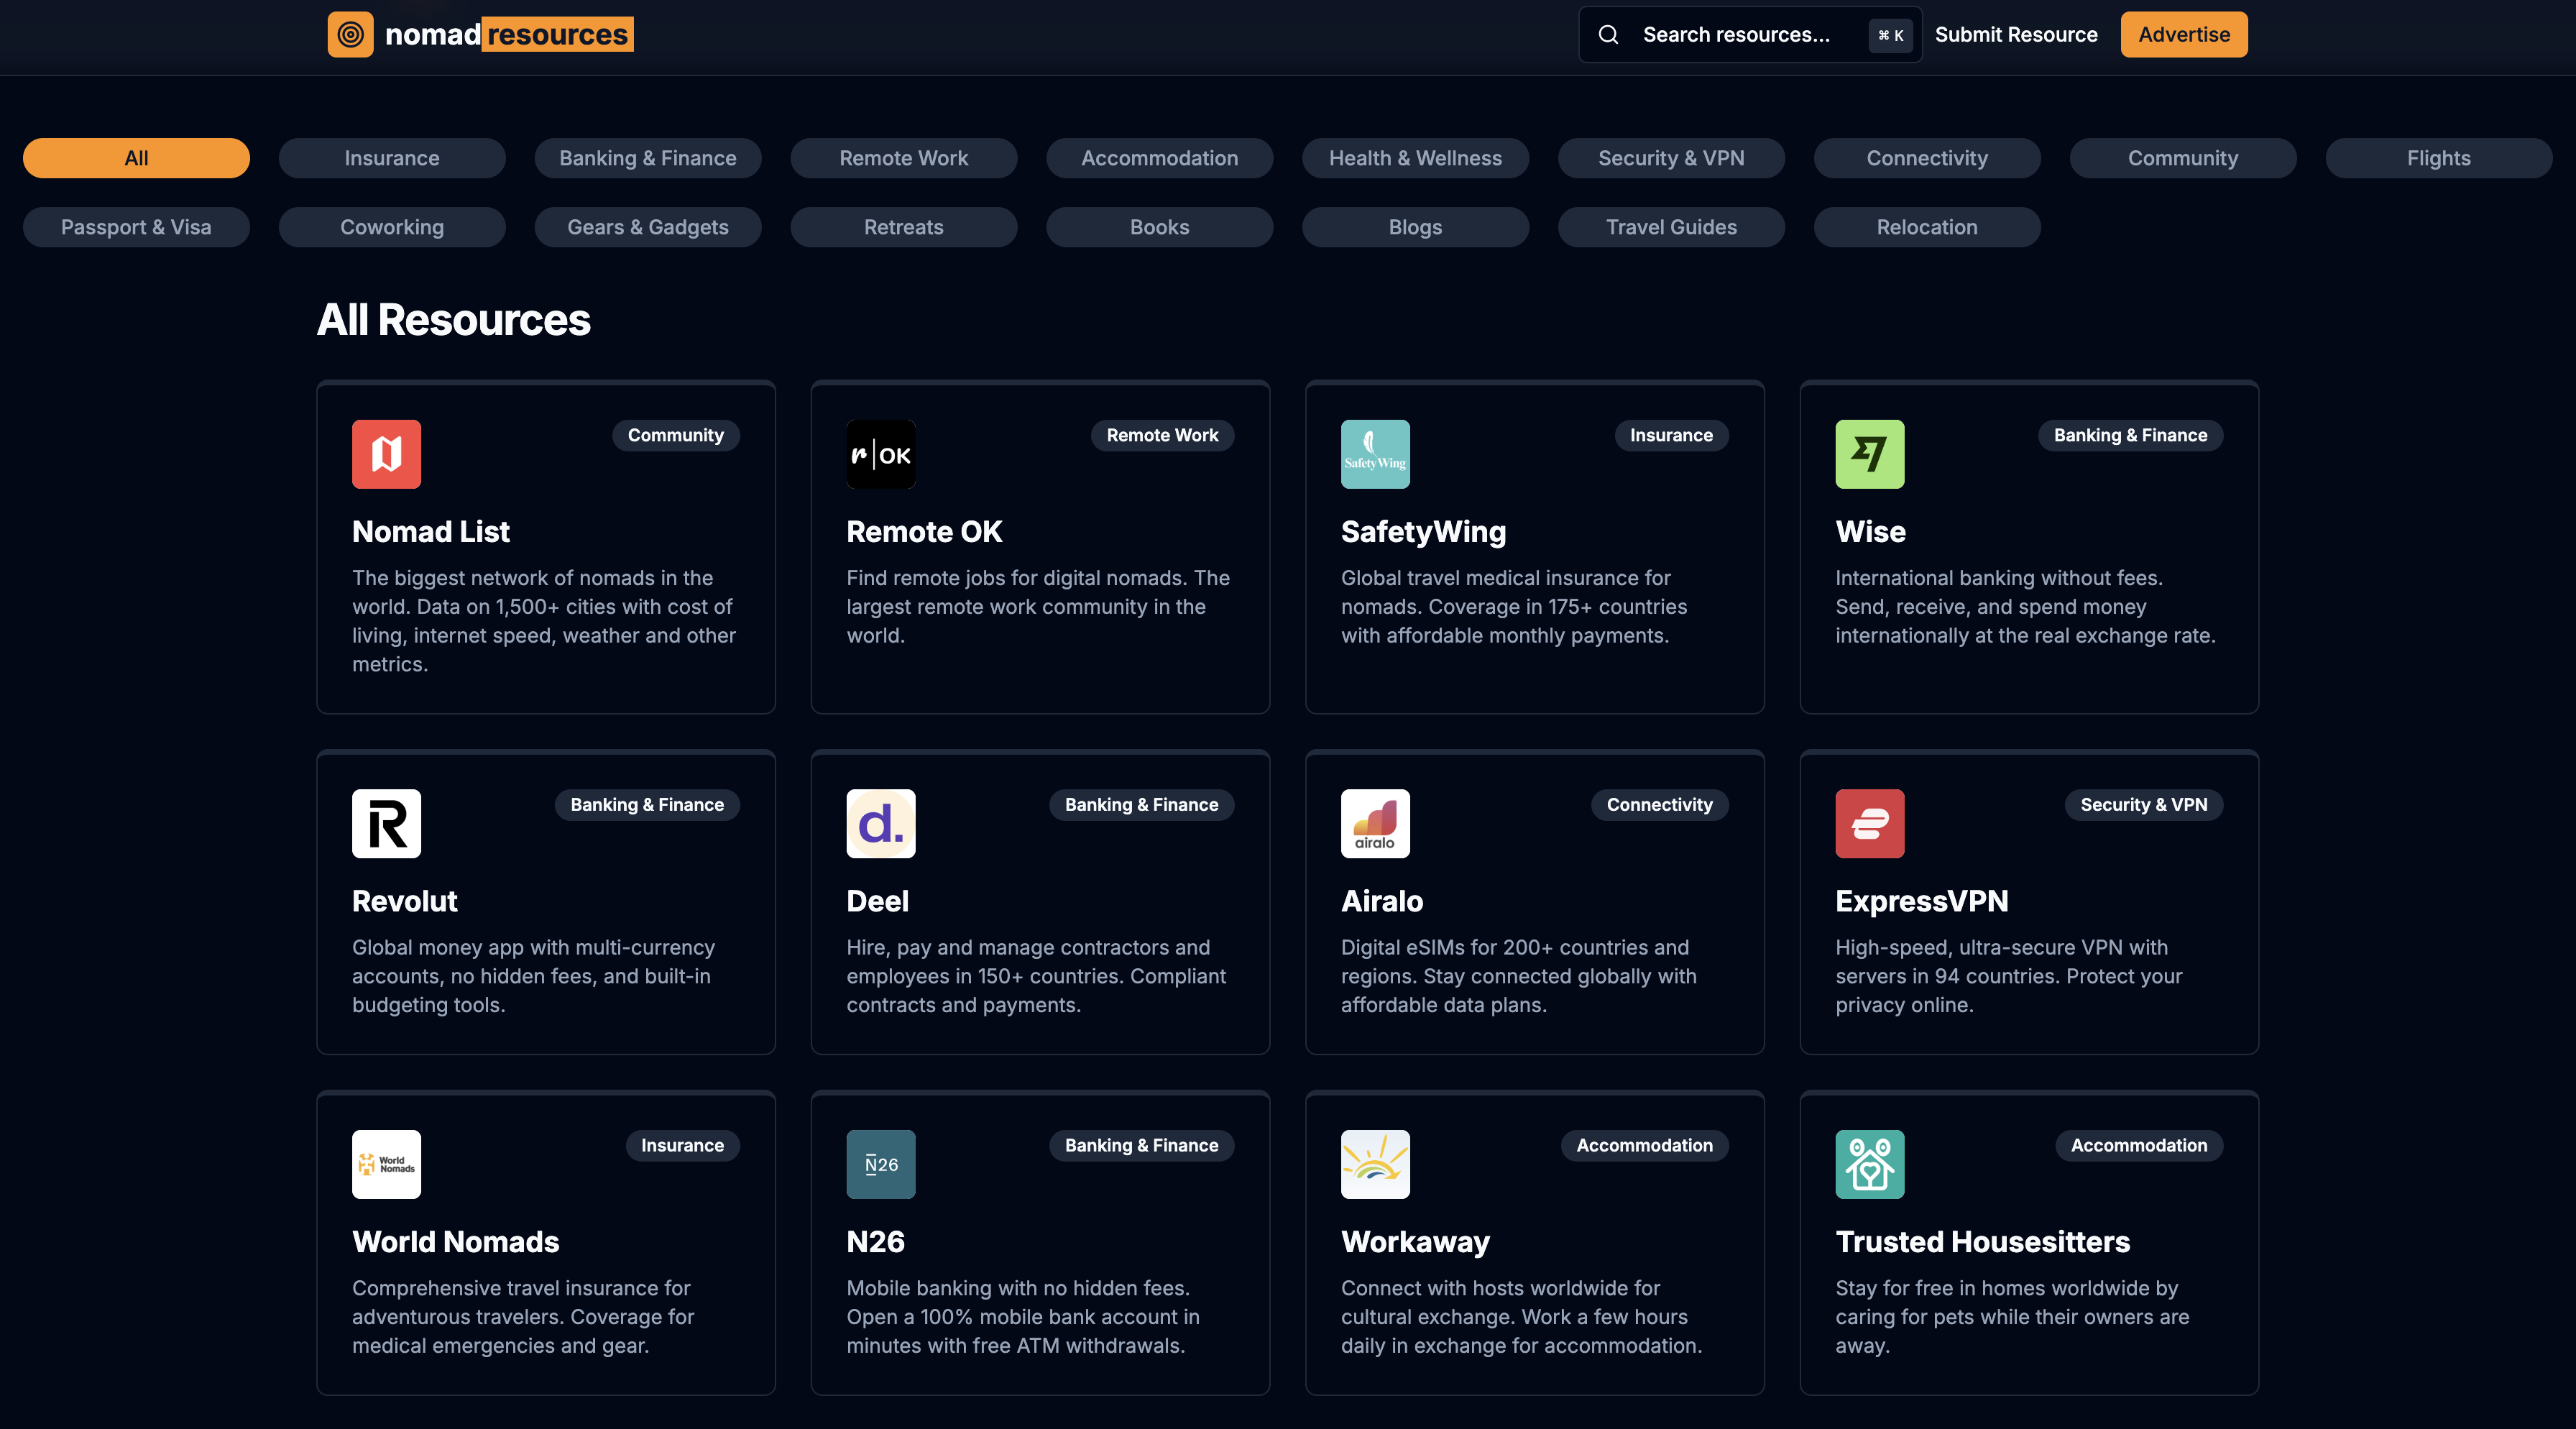Filter by Books category
The width and height of the screenshot is (2576, 1429).
click(x=1160, y=227)
